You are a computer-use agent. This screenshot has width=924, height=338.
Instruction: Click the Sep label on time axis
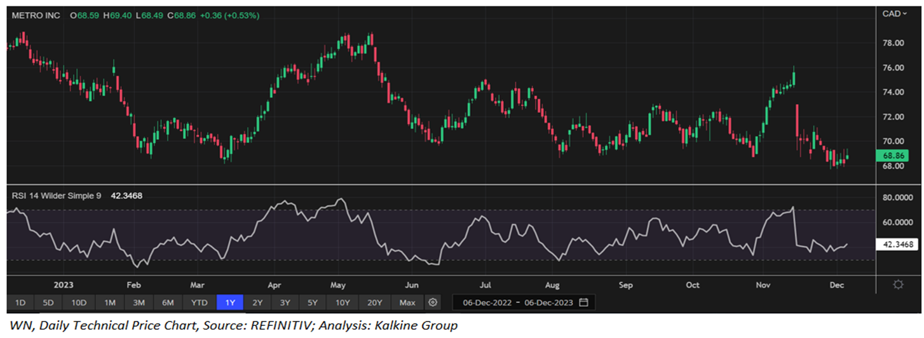(x=626, y=285)
